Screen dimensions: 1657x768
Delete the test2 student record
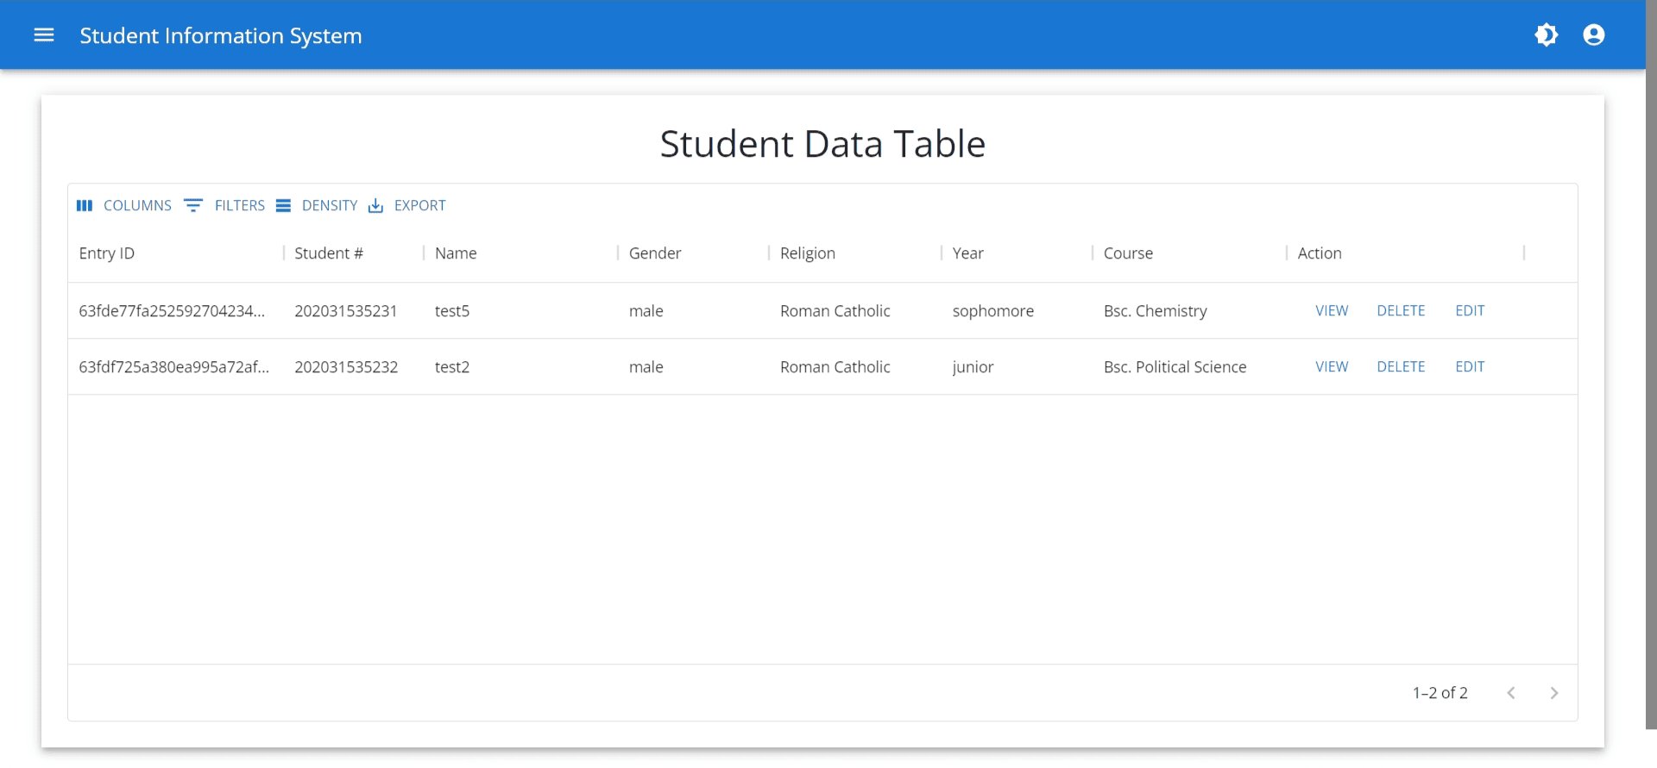point(1400,367)
